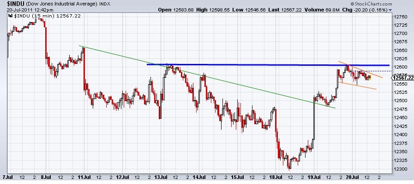Click the lowest candlestick near 18Jul
Screen dimensions: 414x184
[x=289, y=165]
